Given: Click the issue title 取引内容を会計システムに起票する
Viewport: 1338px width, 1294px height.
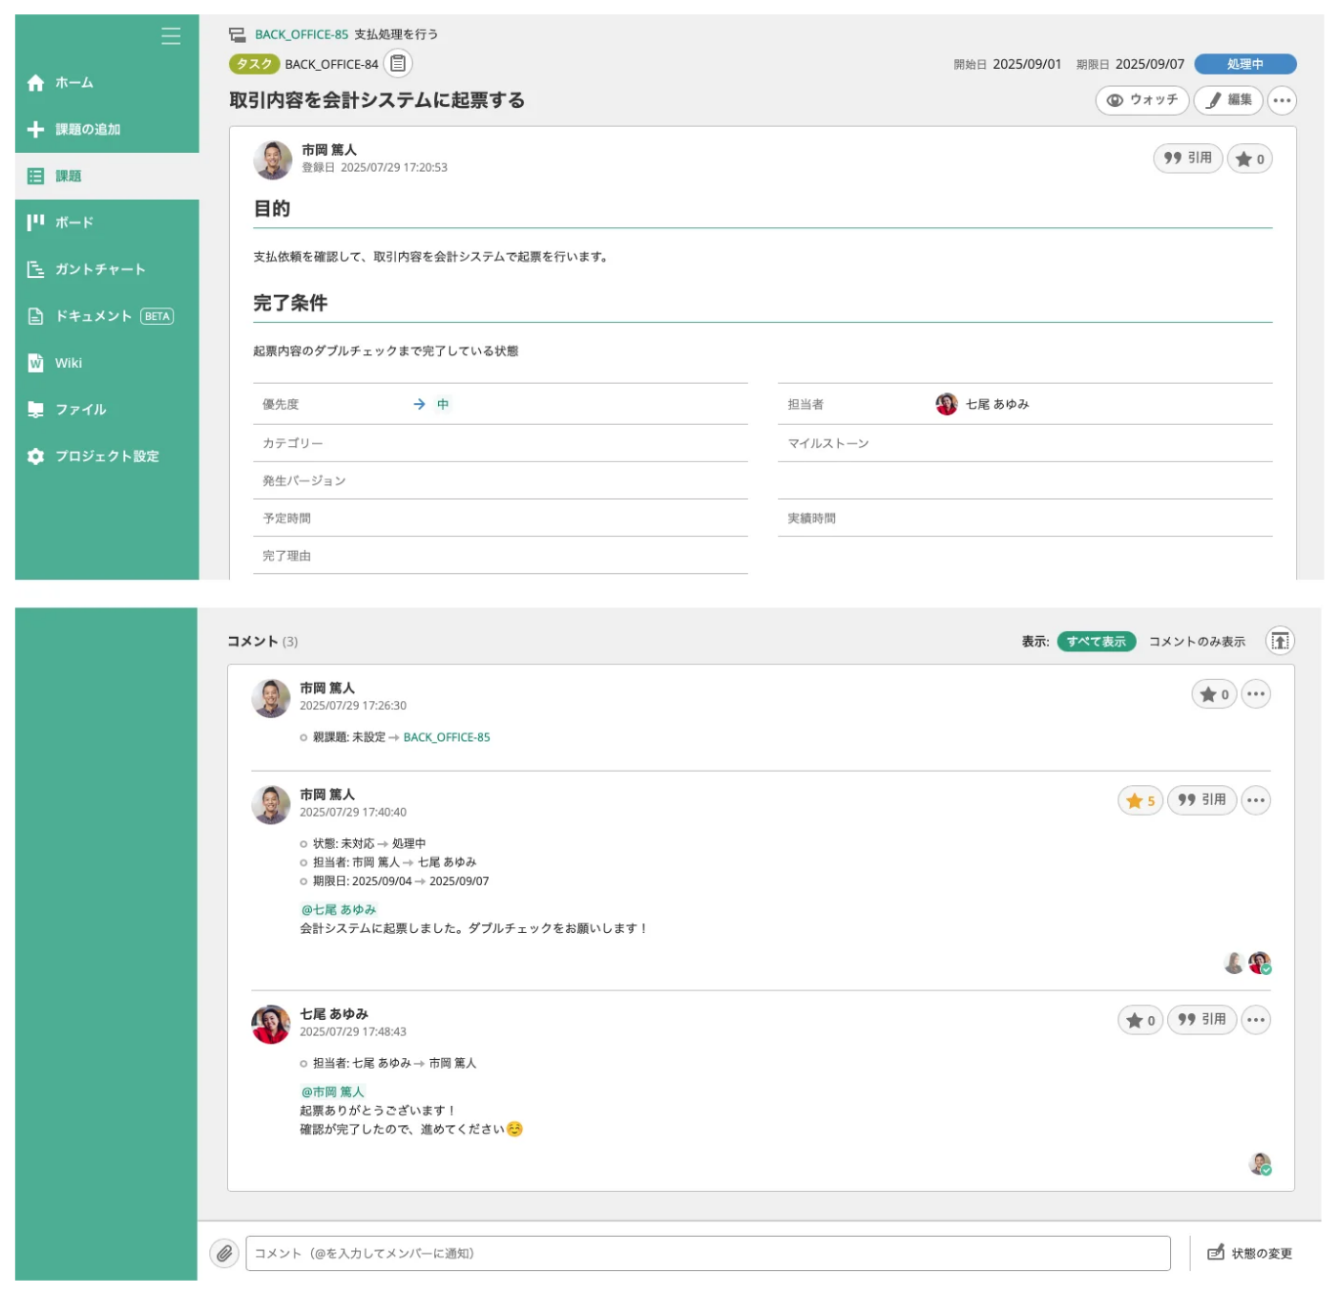Looking at the screenshot, I should [377, 100].
